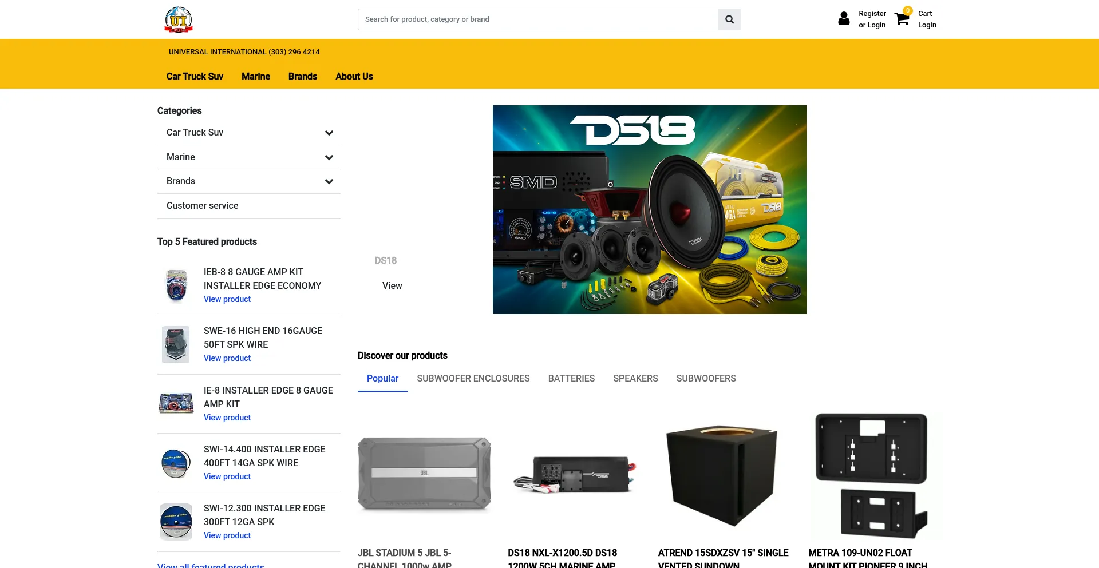Switch to Batteries tab
The image size is (1099, 568).
point(571,378)
